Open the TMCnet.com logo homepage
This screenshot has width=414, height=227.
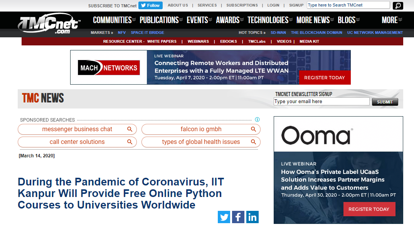point(49,24)
